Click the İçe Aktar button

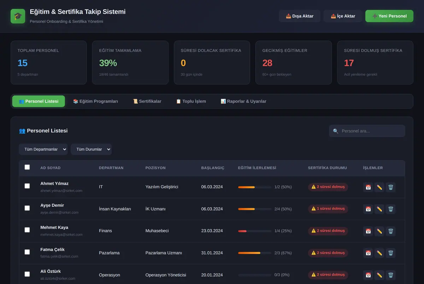(x=343, y=16)
